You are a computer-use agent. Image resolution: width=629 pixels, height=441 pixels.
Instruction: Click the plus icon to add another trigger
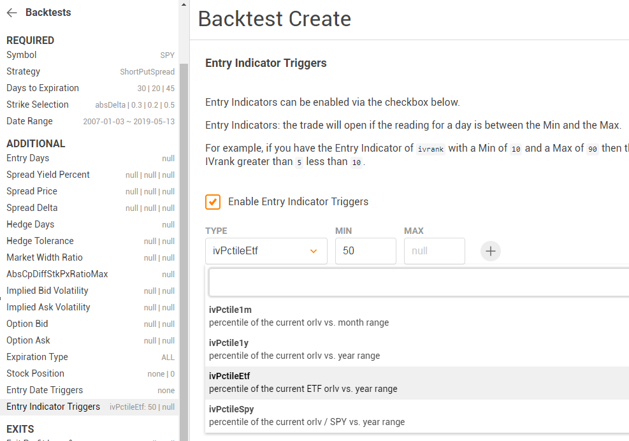[490, 251]
